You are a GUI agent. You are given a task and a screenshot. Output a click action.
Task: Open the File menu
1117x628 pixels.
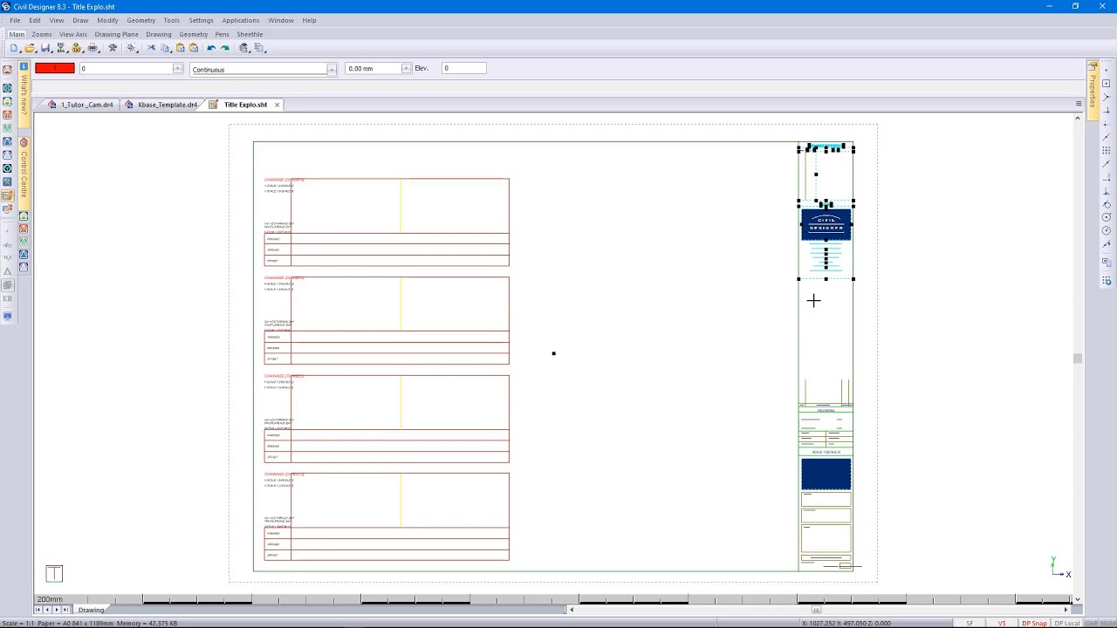pyautogui.click(x=15, y=20)
